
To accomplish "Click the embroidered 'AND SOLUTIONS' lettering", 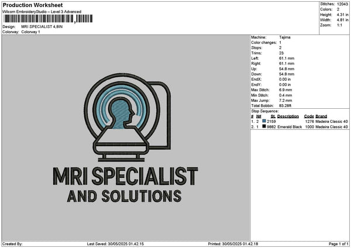I will coord(124,197).
